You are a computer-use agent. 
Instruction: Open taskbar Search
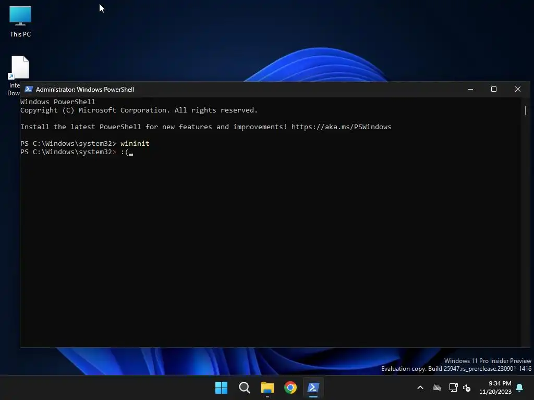[x=245, y=387]
